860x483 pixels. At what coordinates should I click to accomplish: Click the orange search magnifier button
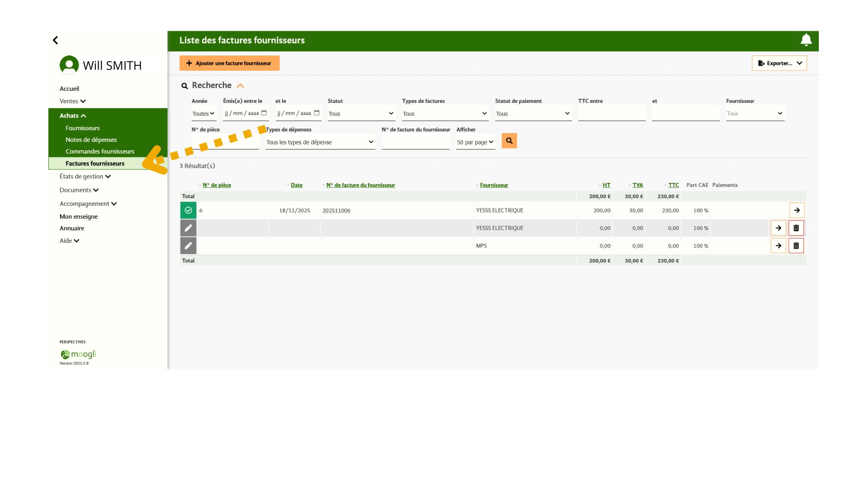coord(509,141)
